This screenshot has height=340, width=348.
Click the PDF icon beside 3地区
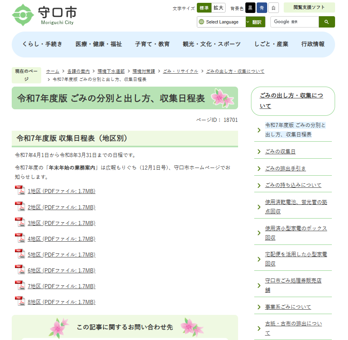point(20,223)
